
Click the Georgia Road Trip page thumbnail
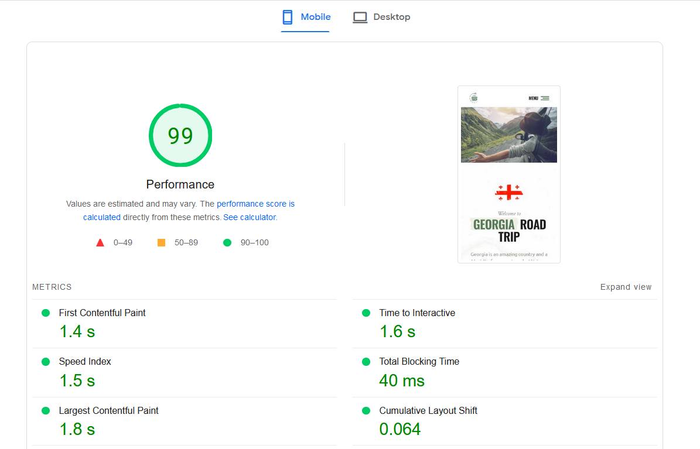tap(508, 174)
